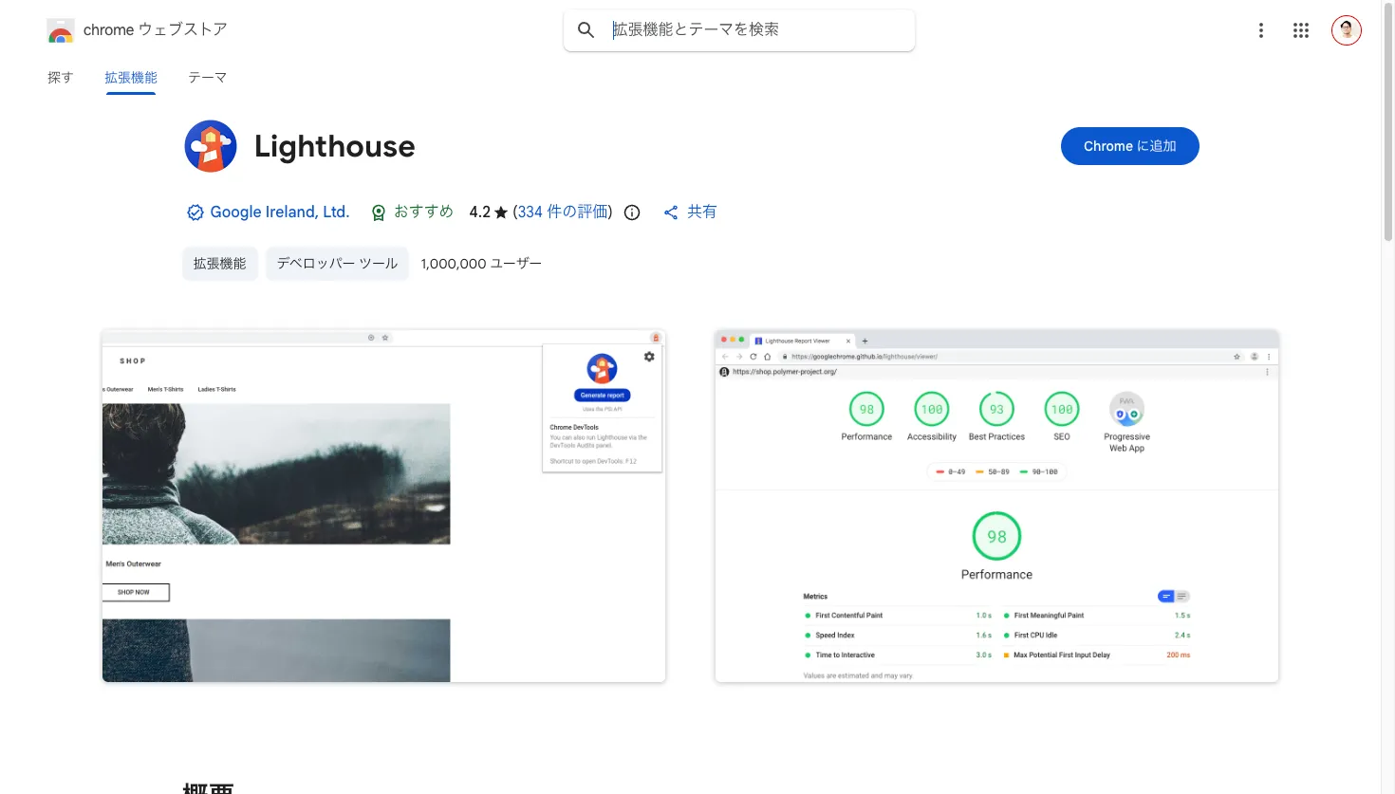Image resolution: width=1395 pixels, height=794 pixels.
Task: Click the 拡張機能 category chip
Action: (x=220, y=264)
